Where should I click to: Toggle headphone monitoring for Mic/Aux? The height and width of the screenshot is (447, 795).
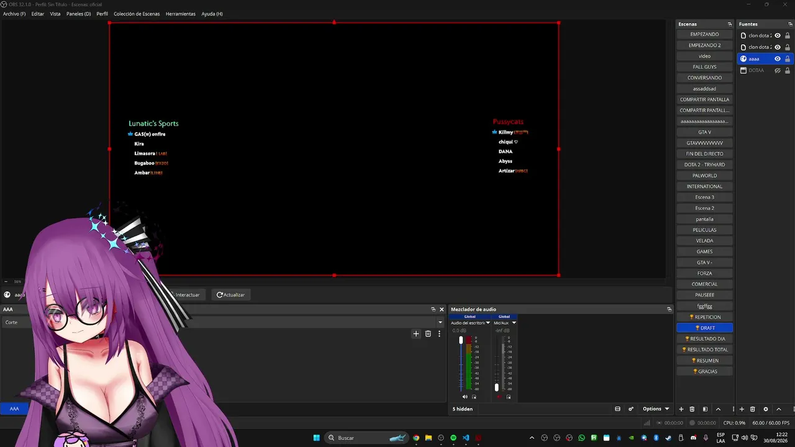(508, 397)
